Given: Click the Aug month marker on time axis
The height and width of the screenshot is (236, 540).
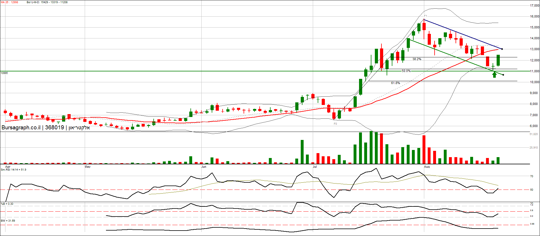Looking at the screenshot, I should pyautogui.click(x=427, y=167).
